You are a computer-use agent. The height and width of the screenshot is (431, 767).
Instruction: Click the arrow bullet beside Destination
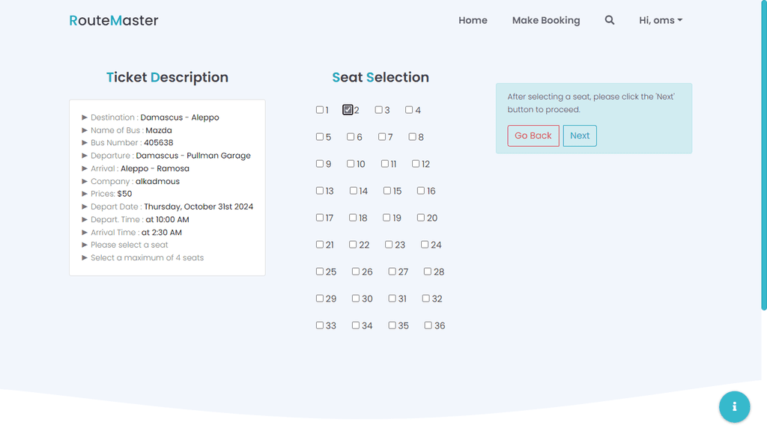85,117
